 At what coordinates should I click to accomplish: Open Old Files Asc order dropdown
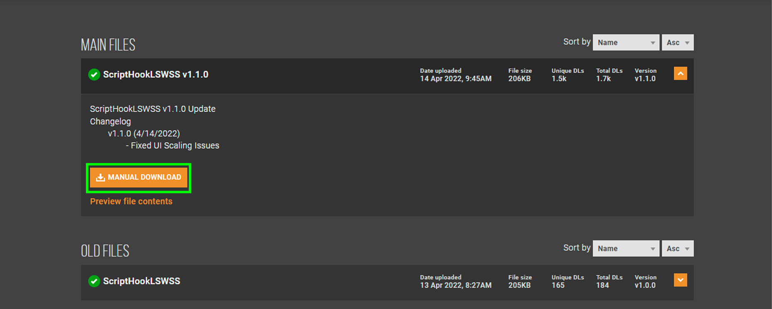677,248
